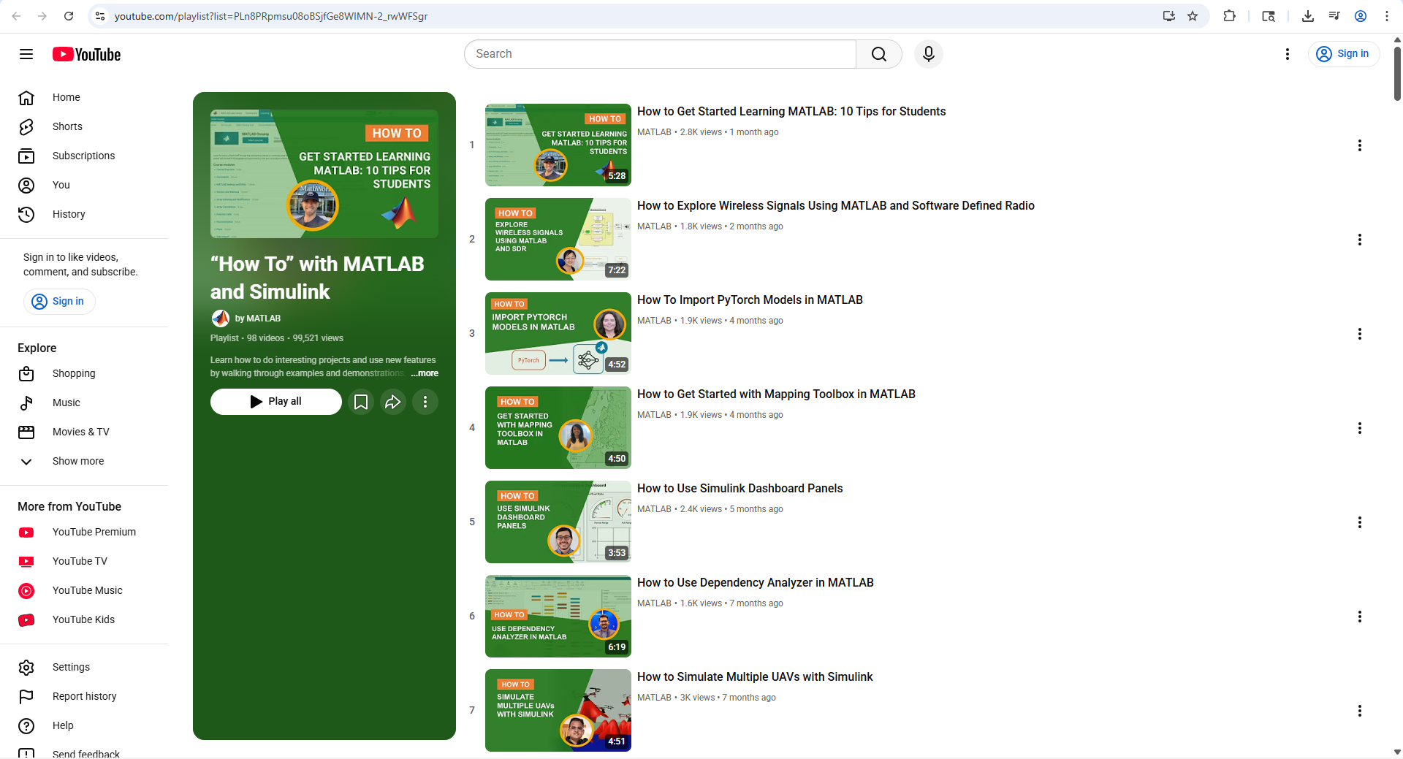Save playlist with bookmark icon
Screen dimensions: 1403x759
coord(361,401)
